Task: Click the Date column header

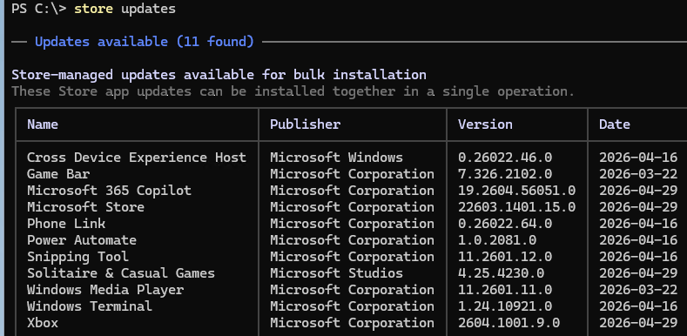Action: click(615, 124)
